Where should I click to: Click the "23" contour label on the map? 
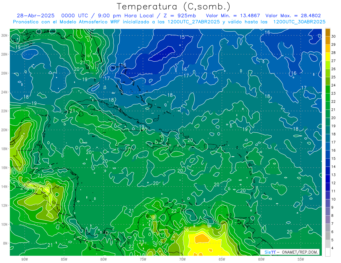click(142, 242)
